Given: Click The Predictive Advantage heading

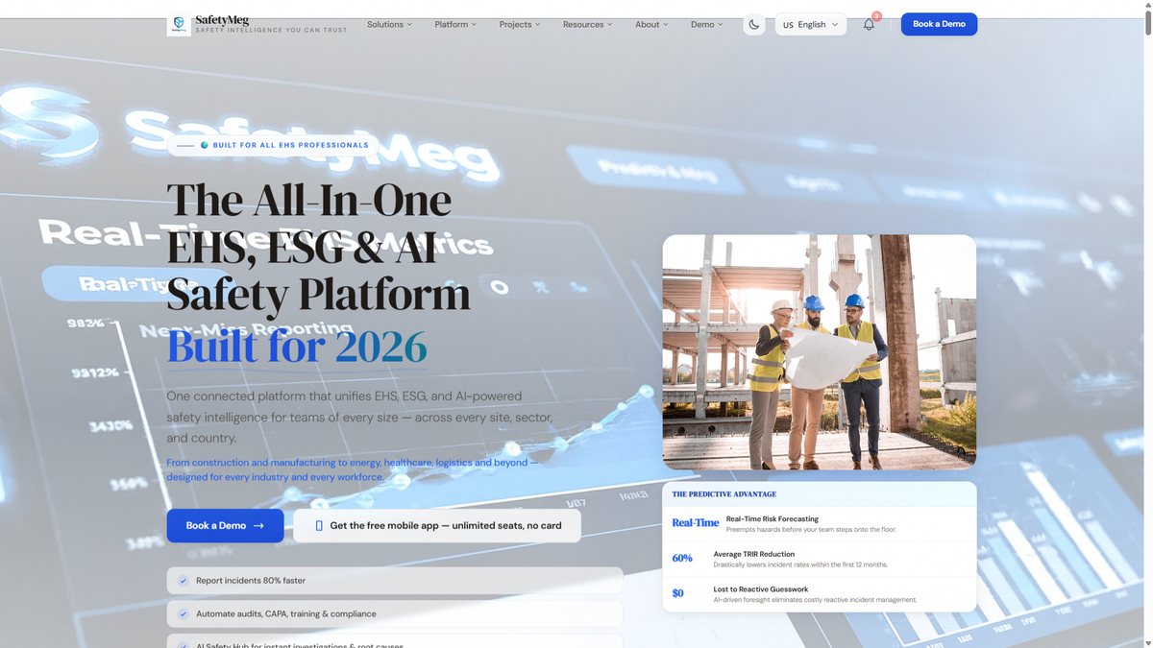Looking at the screenshot, I should (724, 494).
